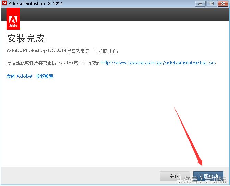230x186 pixels.
Task: Open the adobemembership_cn hyperlink
Action: pos(158,63)
